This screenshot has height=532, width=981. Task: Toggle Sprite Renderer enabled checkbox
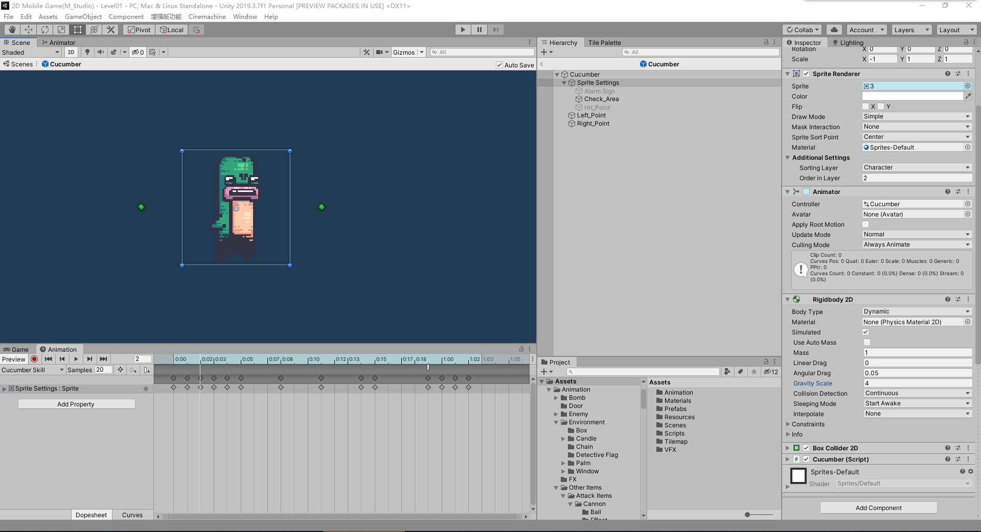806,74
